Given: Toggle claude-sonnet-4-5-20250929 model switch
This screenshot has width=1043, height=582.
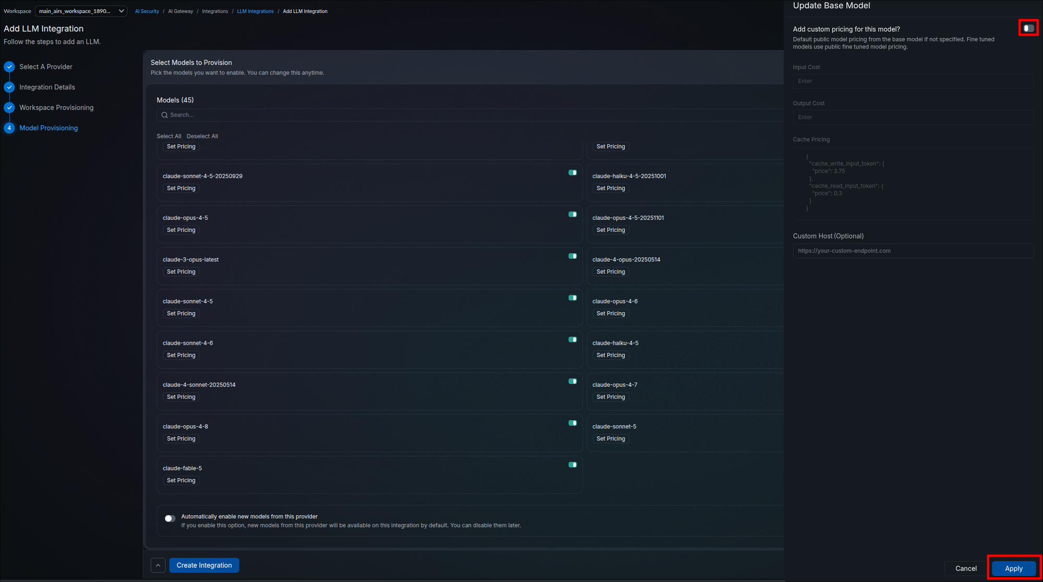Looking at the screenshot, I should coord(572,173).
